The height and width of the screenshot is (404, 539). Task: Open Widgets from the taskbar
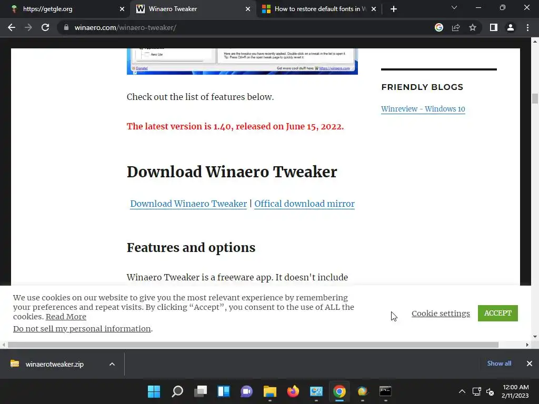click(223, 391)
